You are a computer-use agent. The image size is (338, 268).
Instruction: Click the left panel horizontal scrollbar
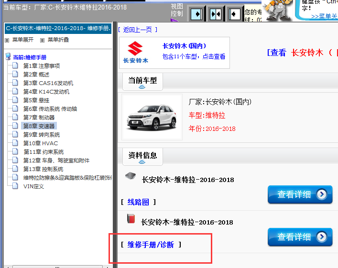(57, 267)
